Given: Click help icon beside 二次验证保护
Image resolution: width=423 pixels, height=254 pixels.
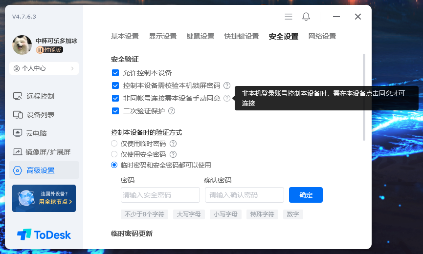Looking at the screenshot, I should click(172, 111).
